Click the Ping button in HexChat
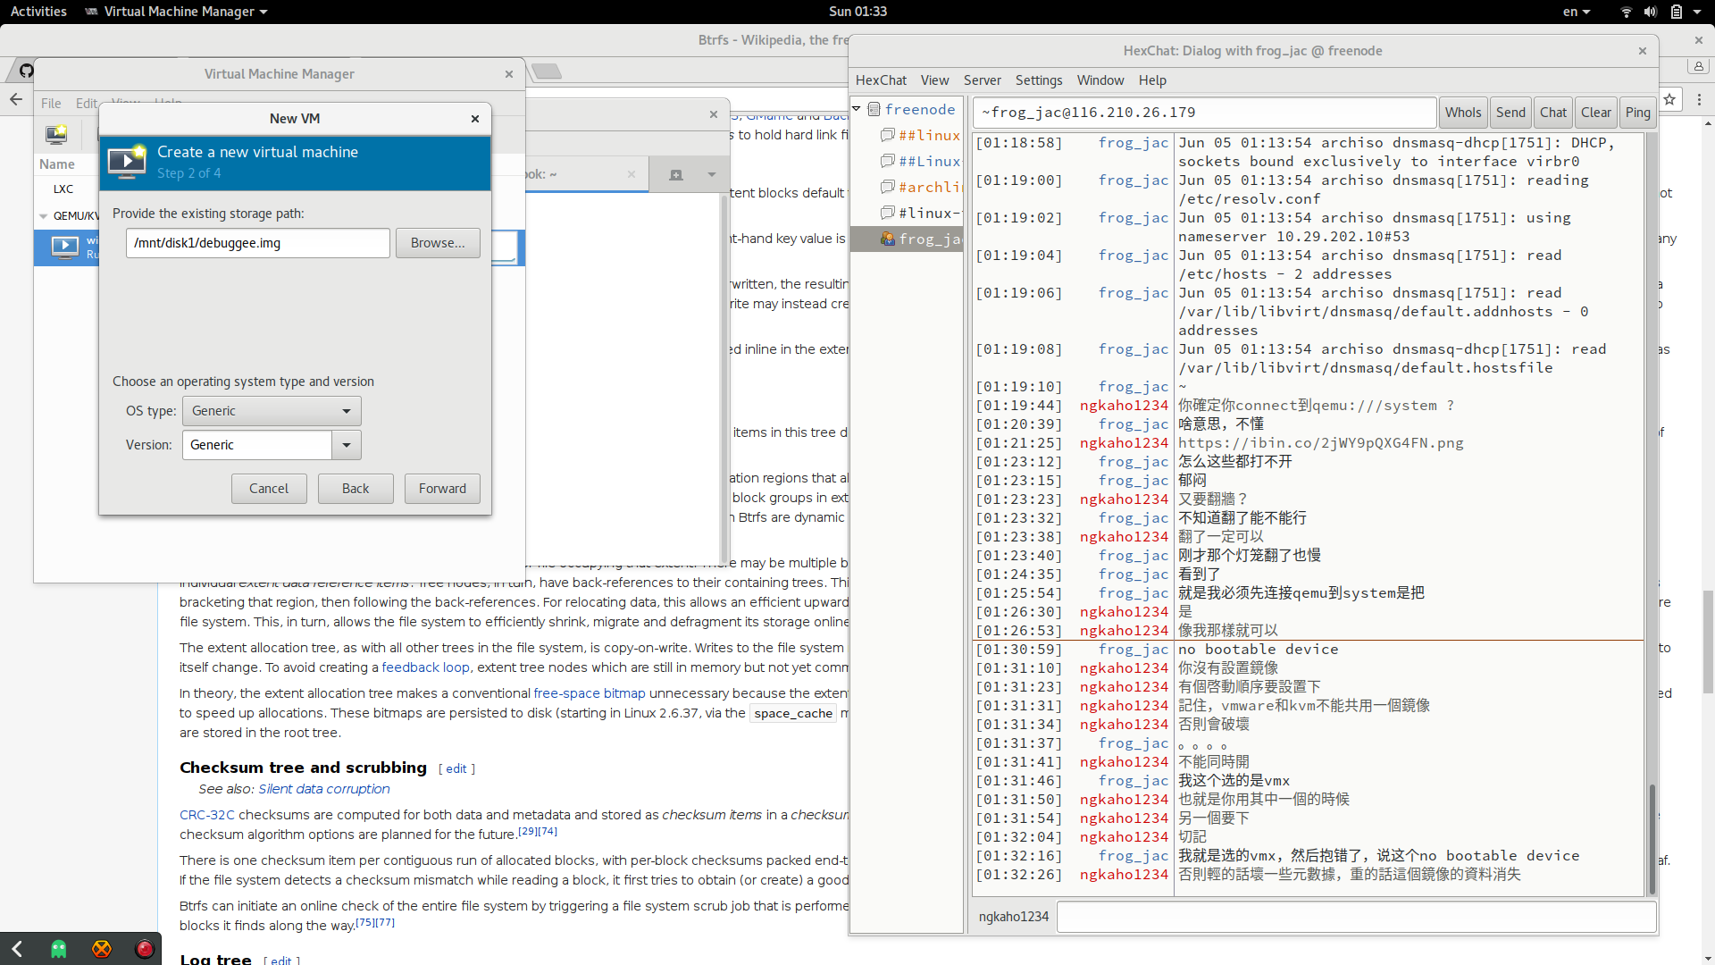 click(1638, 113)
